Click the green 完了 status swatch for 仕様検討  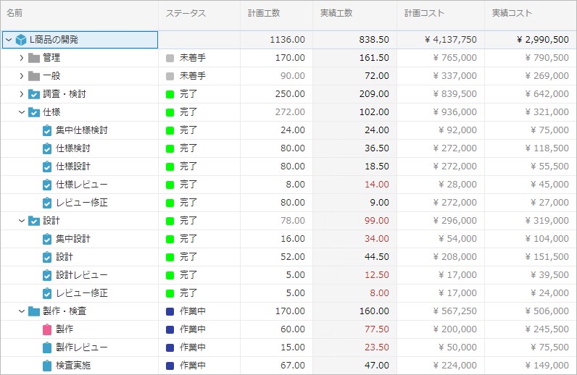(x=170, y=148)
